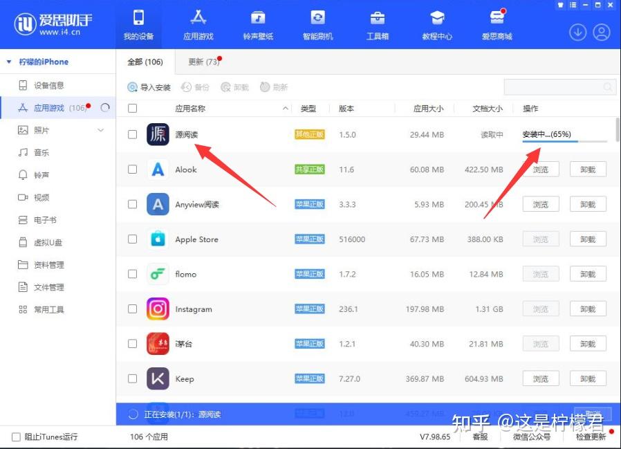Open the 应用游戏 top navigation icon
621x449 pixels.
[198, 25]
